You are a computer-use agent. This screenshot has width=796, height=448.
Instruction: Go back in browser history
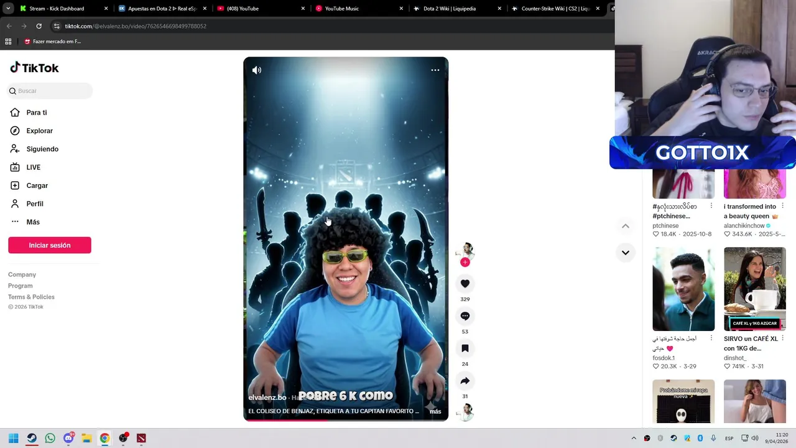pyautogui.click(x=9, y=26)
